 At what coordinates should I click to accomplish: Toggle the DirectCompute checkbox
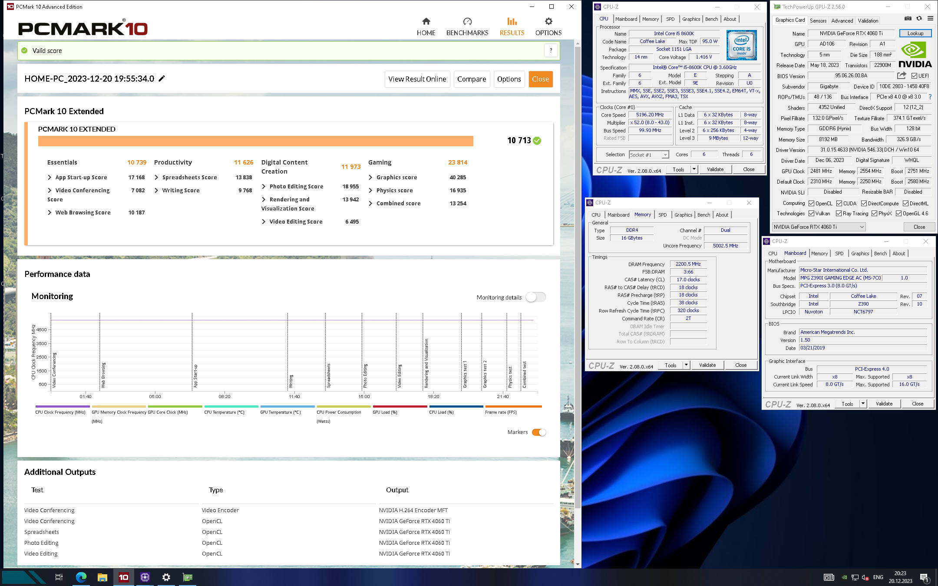(x=864, y=203)
